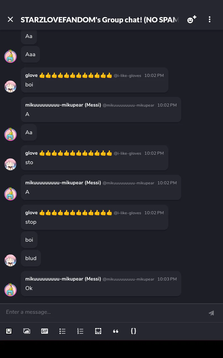
Task: Insert a numbered list
Action: click(80, 331)
